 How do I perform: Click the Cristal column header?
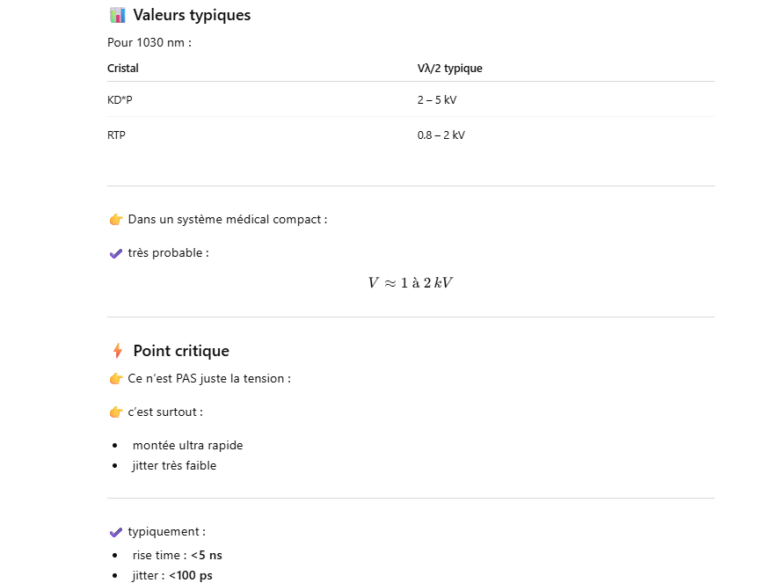pos(123,69)
